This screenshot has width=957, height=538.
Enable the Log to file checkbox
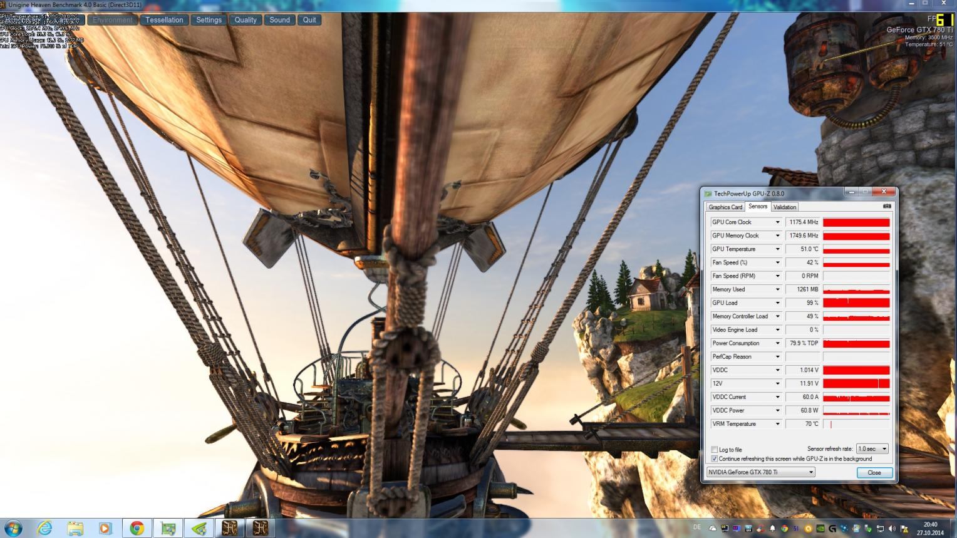[x=714, y=450]
